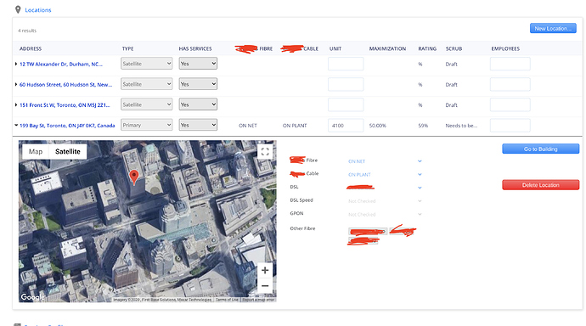This screenshot has width=586, height=326.
Task: Click the RATING column header
Action: [x=427, y=49]
